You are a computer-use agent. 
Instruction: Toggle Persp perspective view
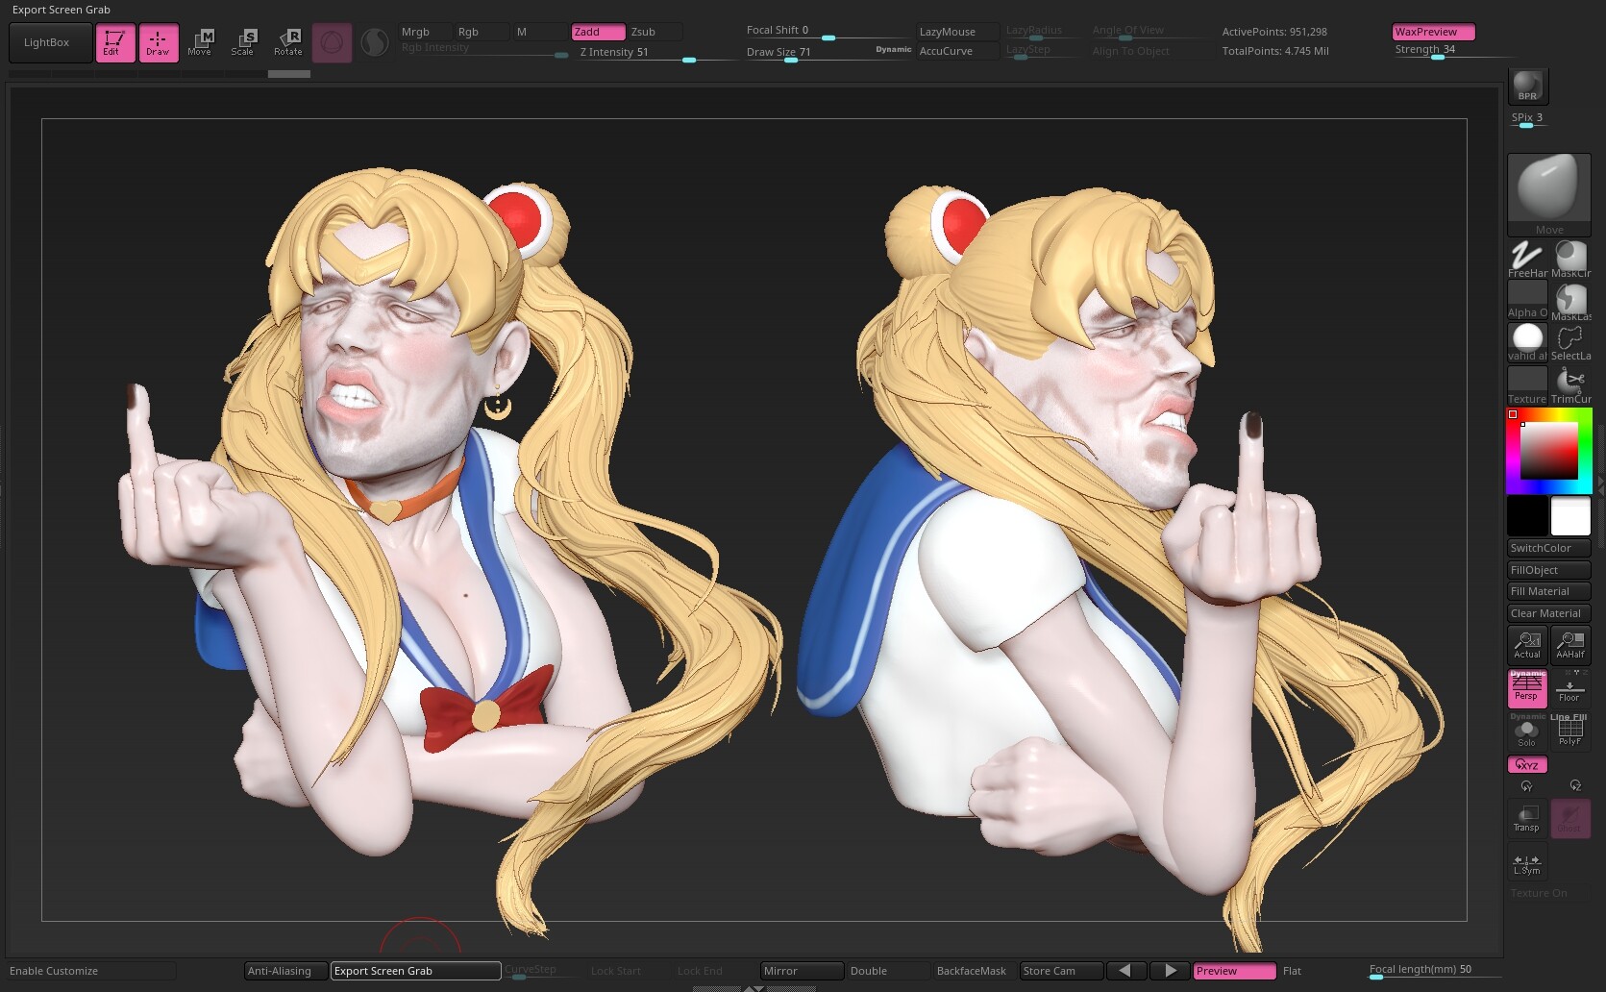[x=1527, y=688]
